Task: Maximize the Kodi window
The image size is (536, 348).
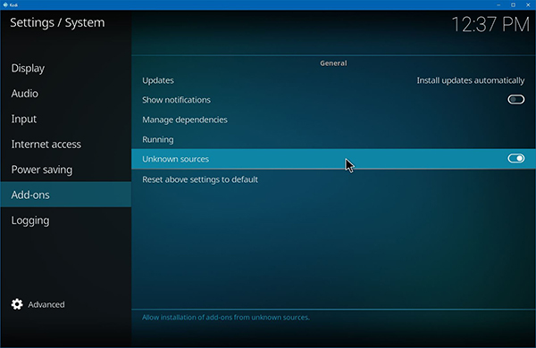Action: 513,4
